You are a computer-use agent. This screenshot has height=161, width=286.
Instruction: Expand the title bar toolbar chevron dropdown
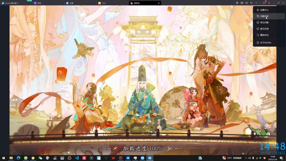(256, 3)
